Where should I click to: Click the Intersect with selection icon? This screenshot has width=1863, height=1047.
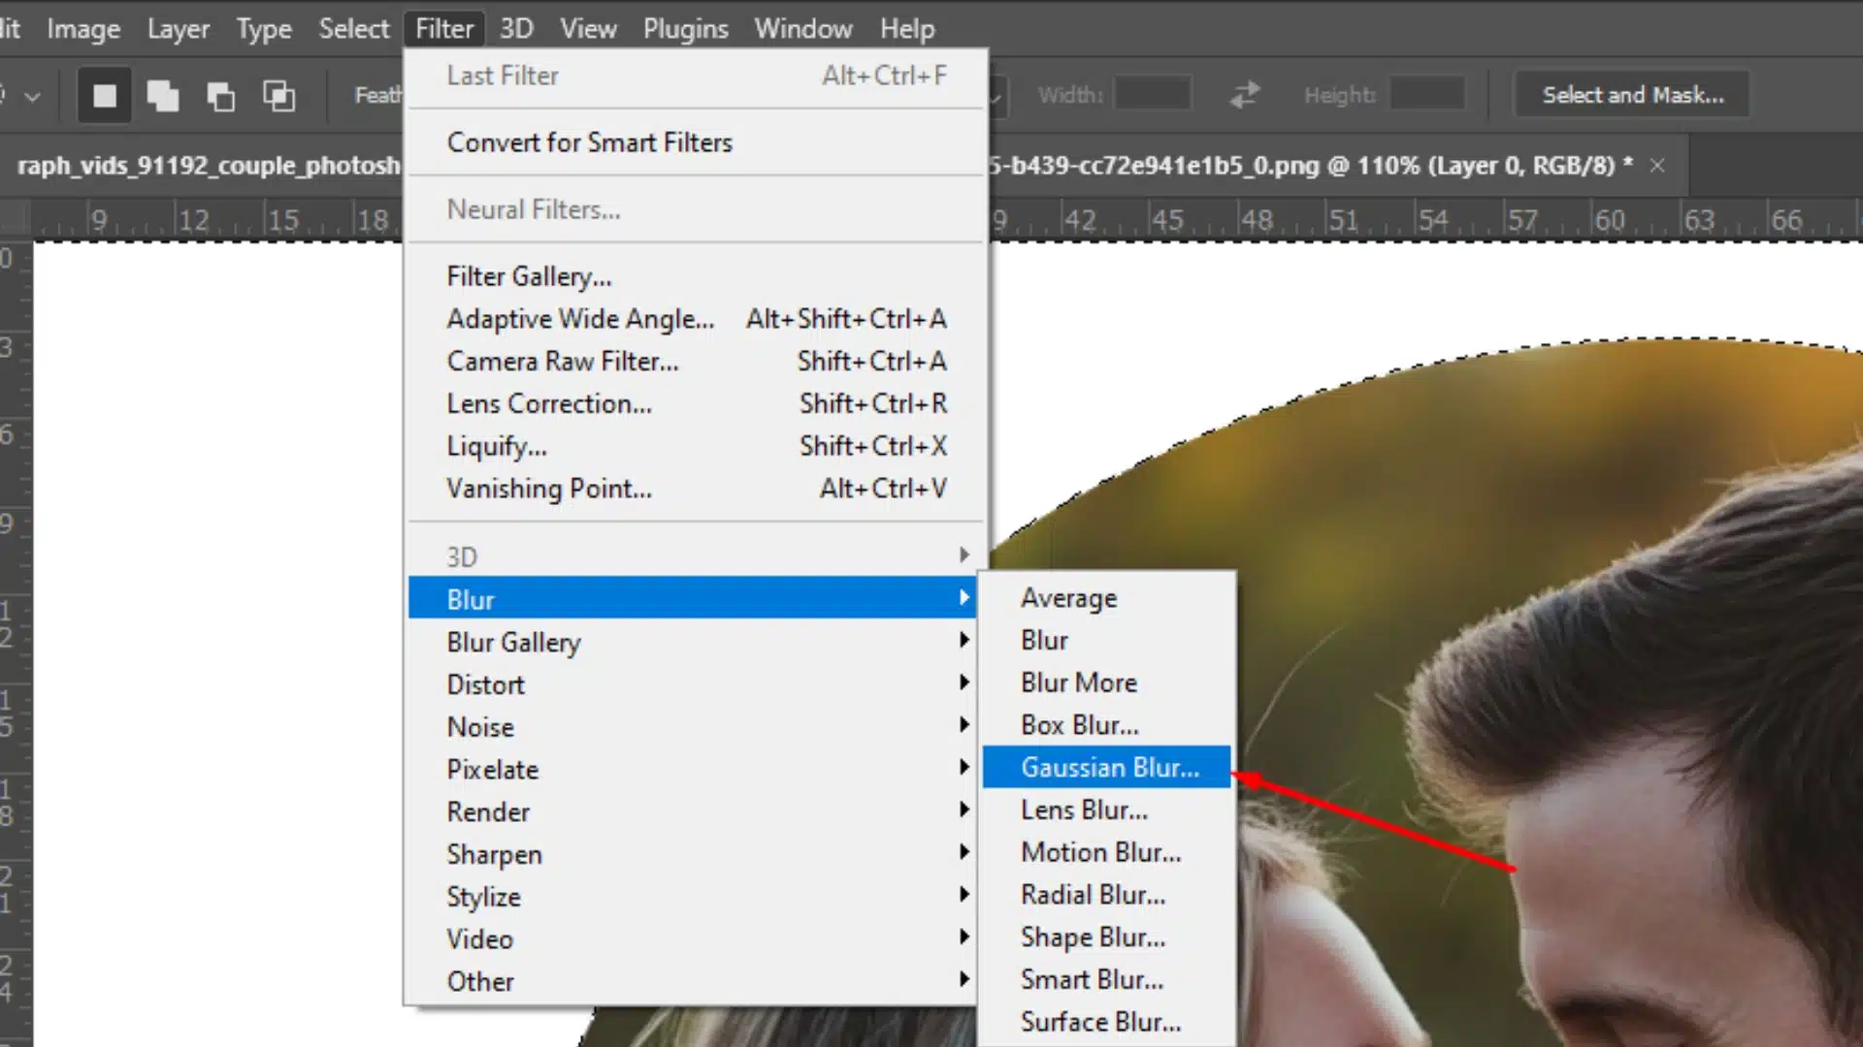point(278,96)
